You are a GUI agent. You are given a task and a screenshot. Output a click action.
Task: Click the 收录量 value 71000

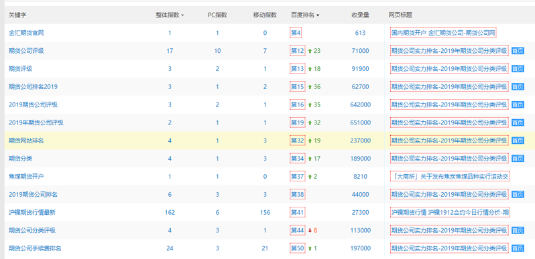tap(360, 51)
